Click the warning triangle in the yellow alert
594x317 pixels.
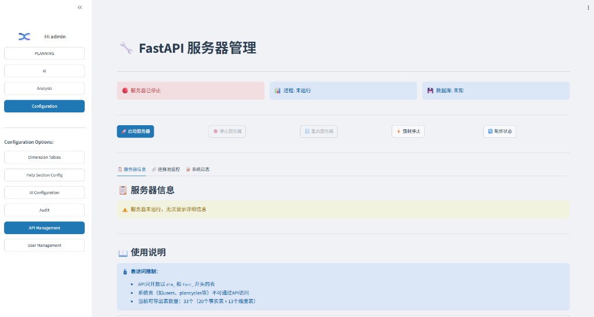[125, 210]
